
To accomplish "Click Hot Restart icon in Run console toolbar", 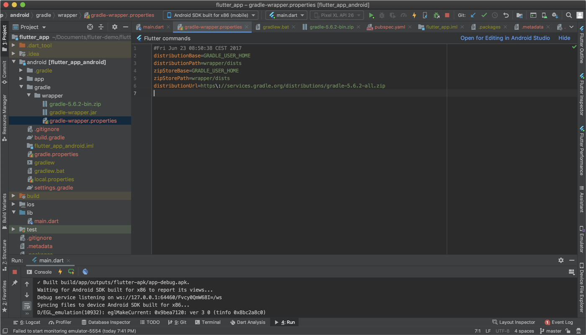I will pos(71,272).
